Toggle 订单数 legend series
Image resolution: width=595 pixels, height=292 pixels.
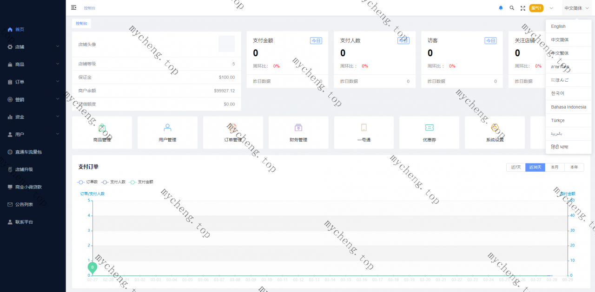pyautogui.click(x=87, y=182)
